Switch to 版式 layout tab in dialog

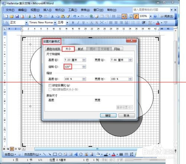click(x=80, y=49)
